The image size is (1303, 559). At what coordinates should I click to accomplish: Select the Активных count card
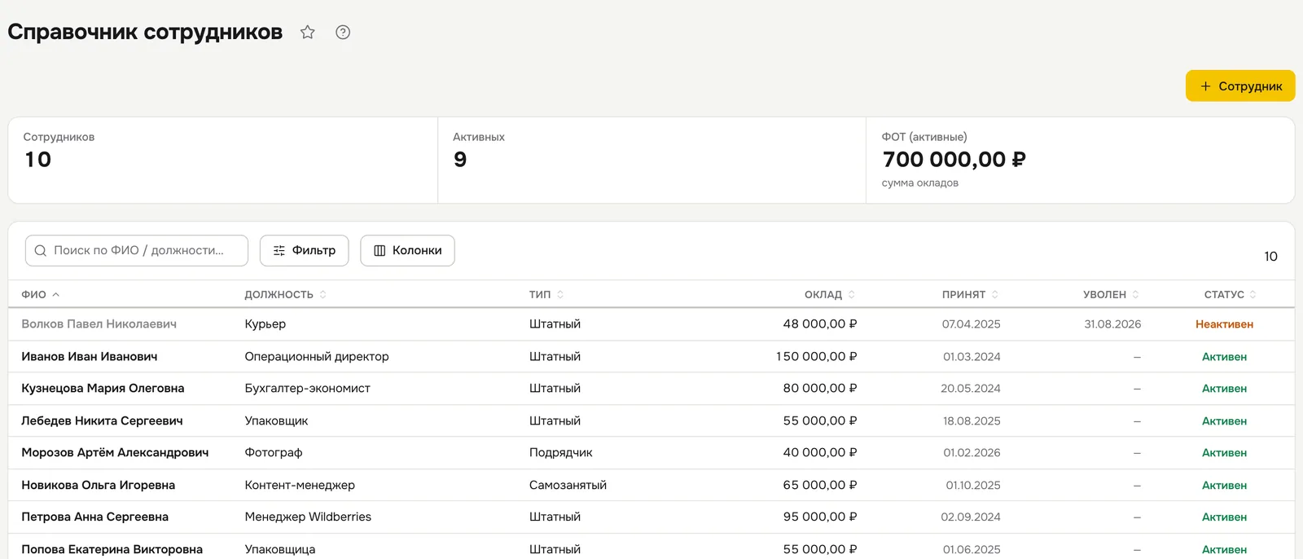pos(652,161)
